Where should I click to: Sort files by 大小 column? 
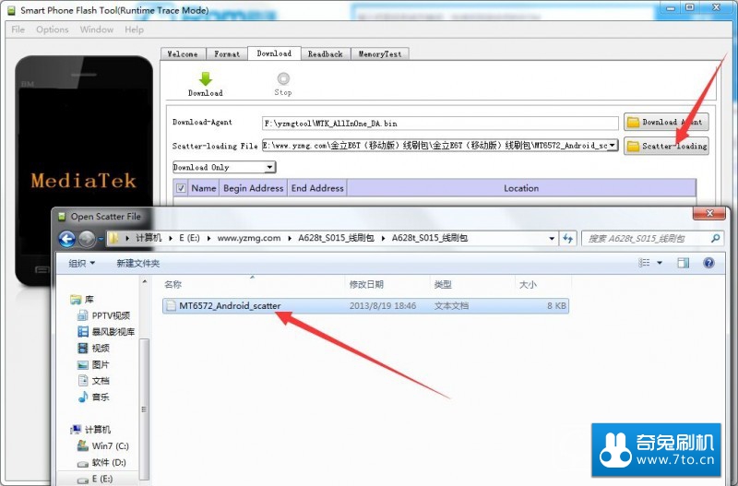528,284
